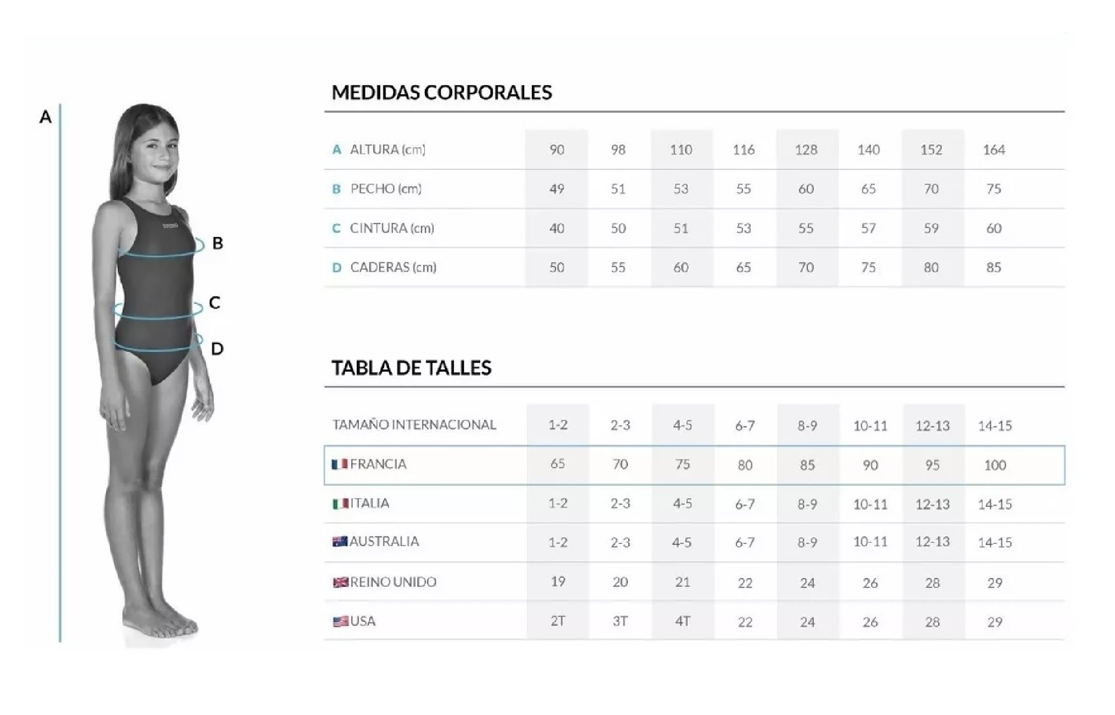Select the CINTURA (cm) row label

392,228
